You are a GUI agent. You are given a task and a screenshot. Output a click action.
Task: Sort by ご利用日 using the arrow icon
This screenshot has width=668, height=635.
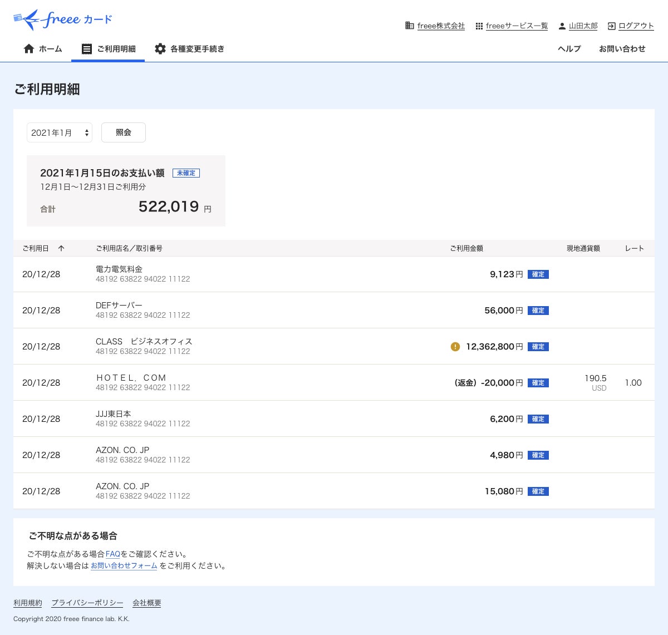61,248
